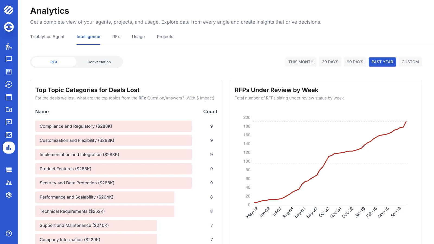This screenshot has height=244, width=434.
Task: Open the starred folder icon
Action: coord(9,110)
